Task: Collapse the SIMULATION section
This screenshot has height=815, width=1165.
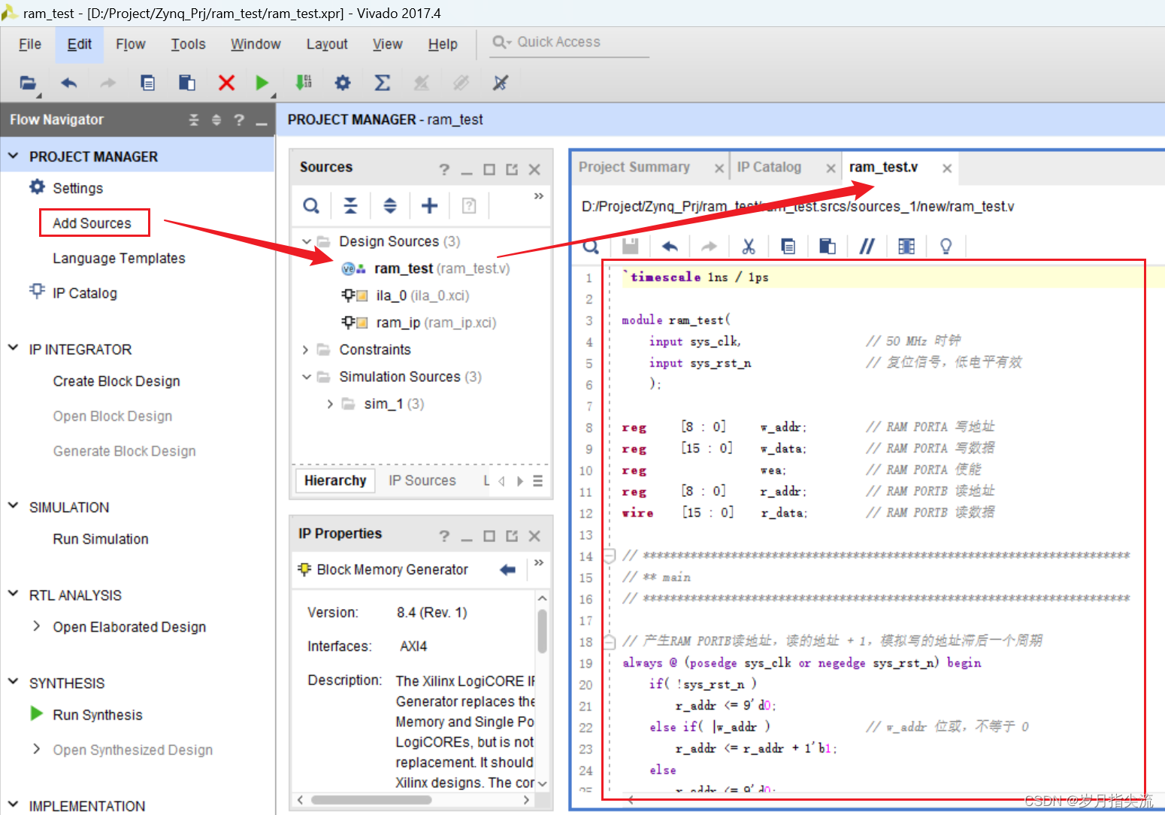Action: point(13,506)
